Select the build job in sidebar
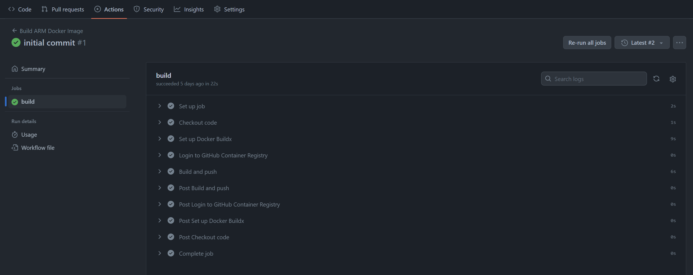The image size is (693, 275). tap(67, 101)
